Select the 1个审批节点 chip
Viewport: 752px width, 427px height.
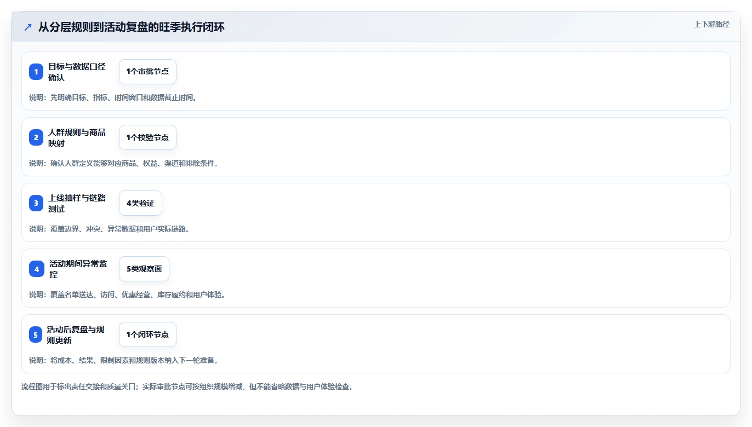coord(147,72)
